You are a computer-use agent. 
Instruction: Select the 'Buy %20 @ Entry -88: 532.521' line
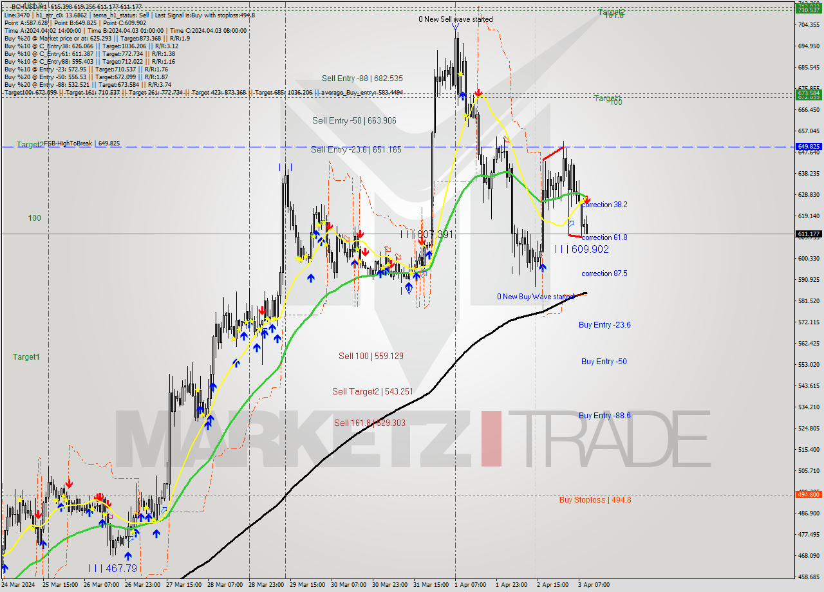click(88, 85)
